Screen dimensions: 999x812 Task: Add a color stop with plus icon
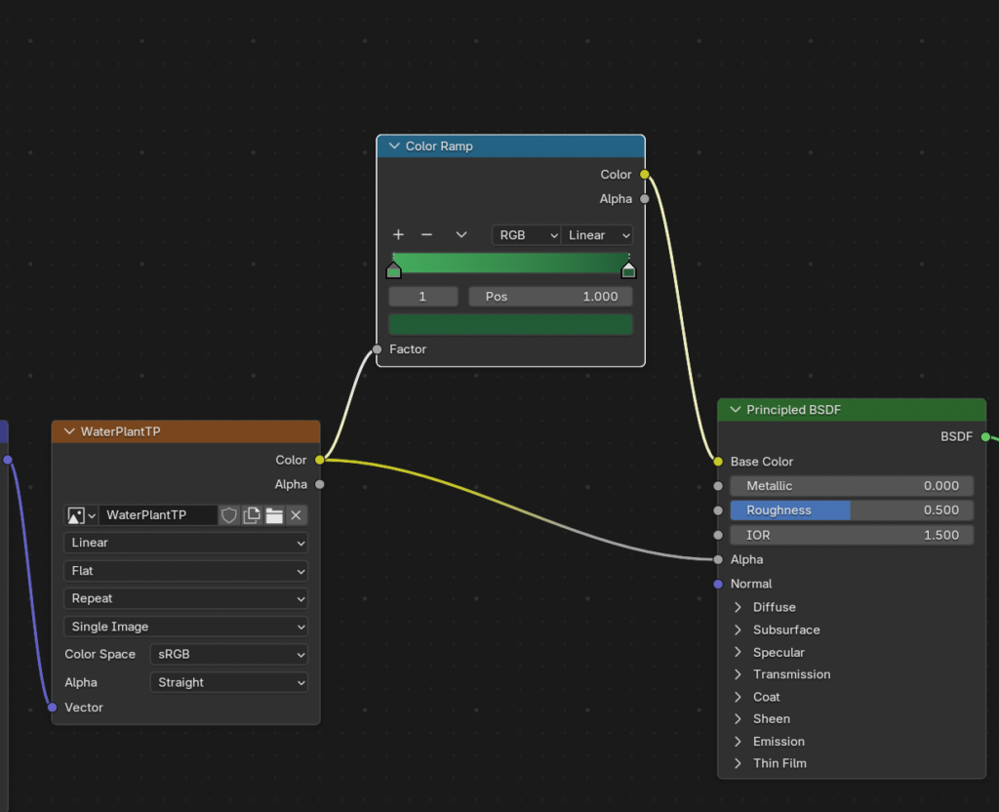click(398, 235)
